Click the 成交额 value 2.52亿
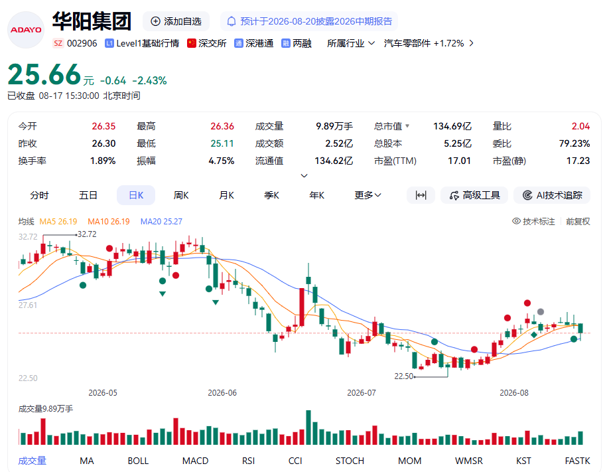603x472 pixels. click(x=339, y=143)
